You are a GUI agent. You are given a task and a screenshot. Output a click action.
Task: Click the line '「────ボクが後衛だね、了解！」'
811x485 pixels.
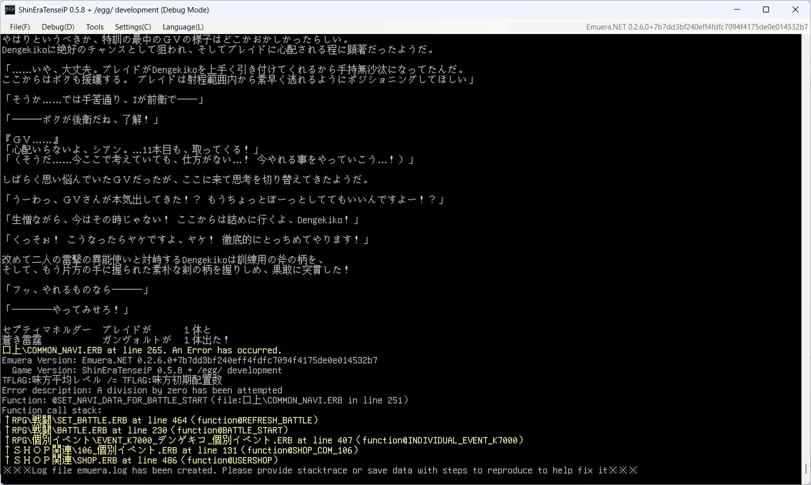point(81,120)
